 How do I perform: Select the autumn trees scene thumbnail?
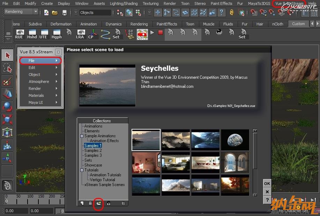(x=235, y=185)
